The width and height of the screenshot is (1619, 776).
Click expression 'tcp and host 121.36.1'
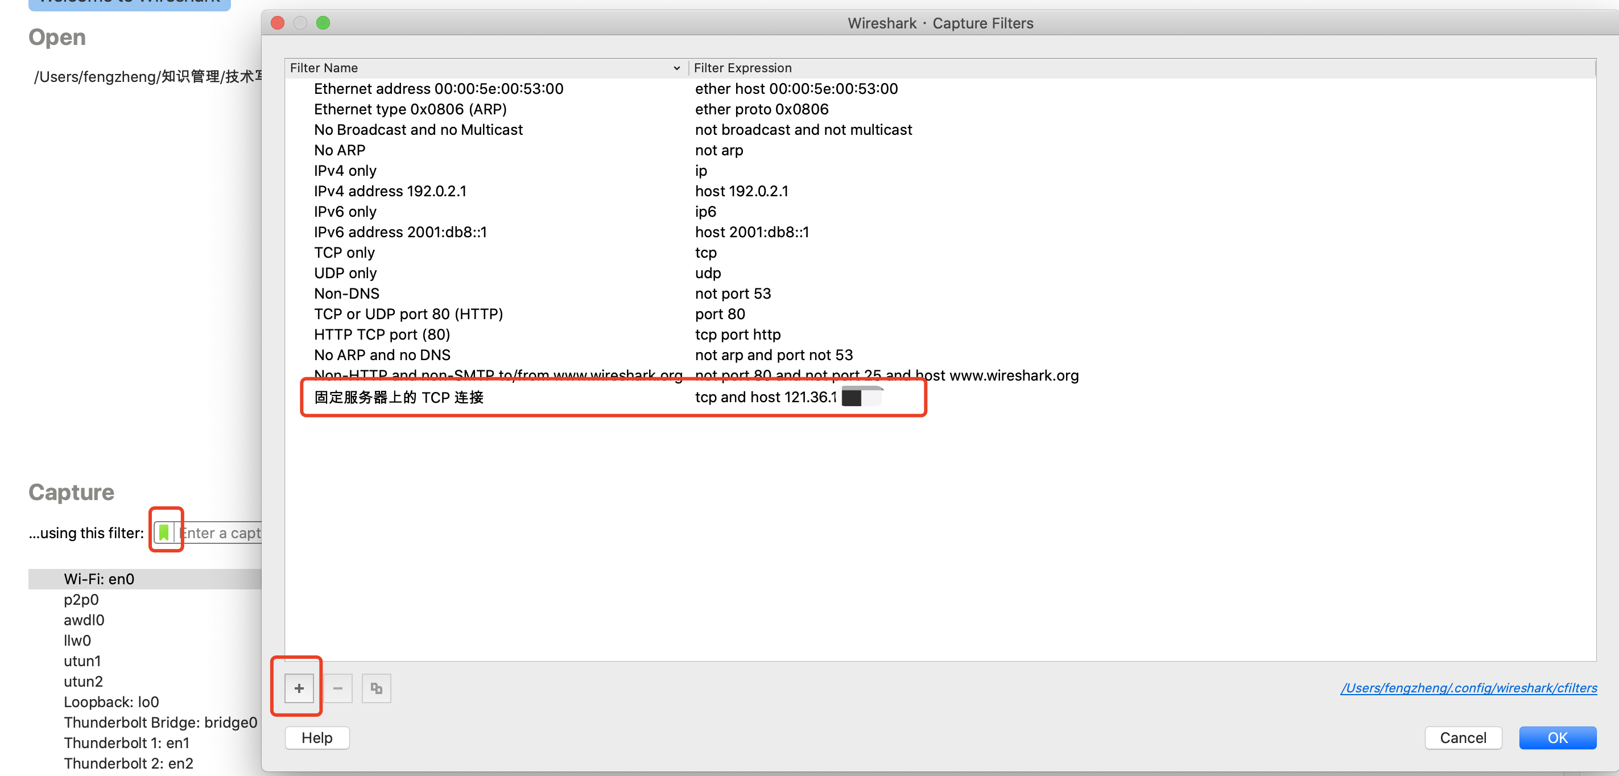click(766, 397)
